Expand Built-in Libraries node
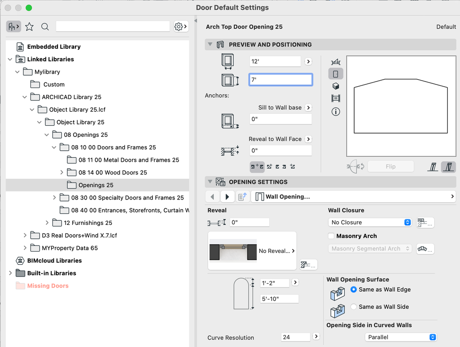The width and height of the screenshot is (460, 347). 10,273
